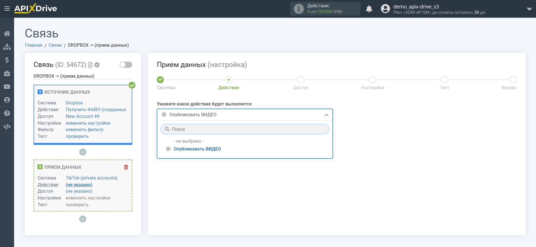Open the connections sitemap sidebar icon
This screenshot has height=247, width=536.
point(7,47)
